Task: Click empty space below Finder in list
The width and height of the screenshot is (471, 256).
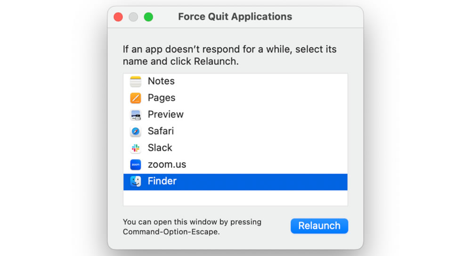Action: [235, 198]
